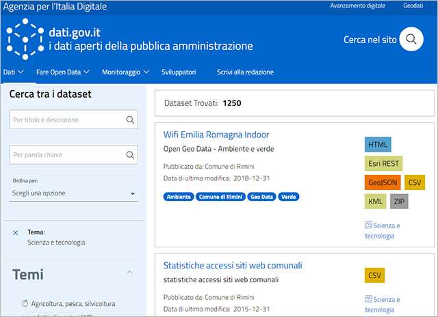Click the Dataset Trovati count 1250
This screenshot has height=317, width=438.
tap(232, 103)
